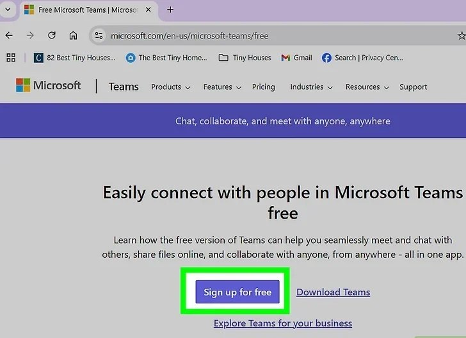Click the Sign up for free button
Viewport: 466px width, 338px height.
pyautogui.click(x=237, y=292)
